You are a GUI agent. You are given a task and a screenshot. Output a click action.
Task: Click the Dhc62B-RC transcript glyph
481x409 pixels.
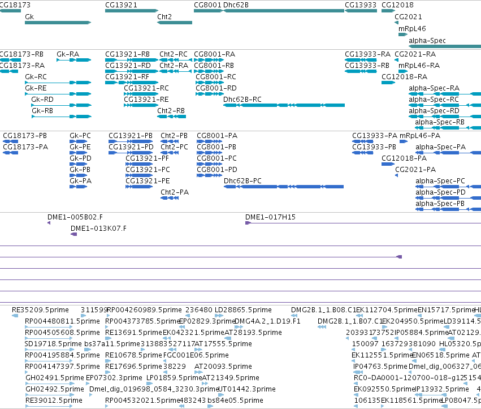284,105
